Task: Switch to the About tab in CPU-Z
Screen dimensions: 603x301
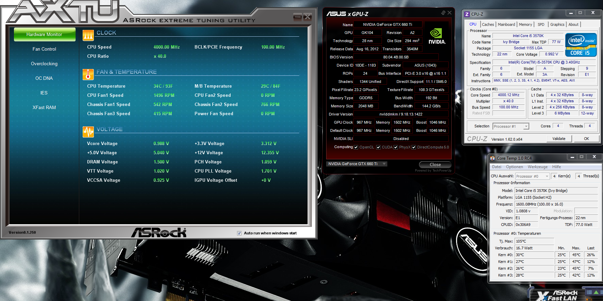Action: click(573, 24)
